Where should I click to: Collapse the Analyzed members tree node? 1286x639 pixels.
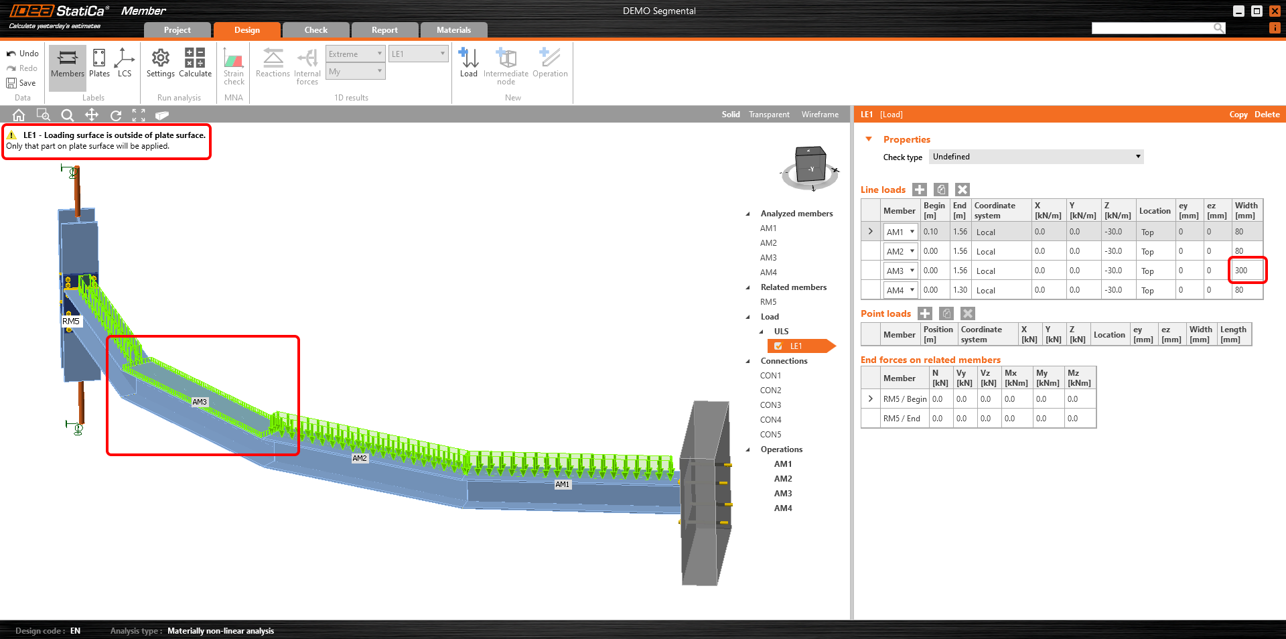pos(748,214)
